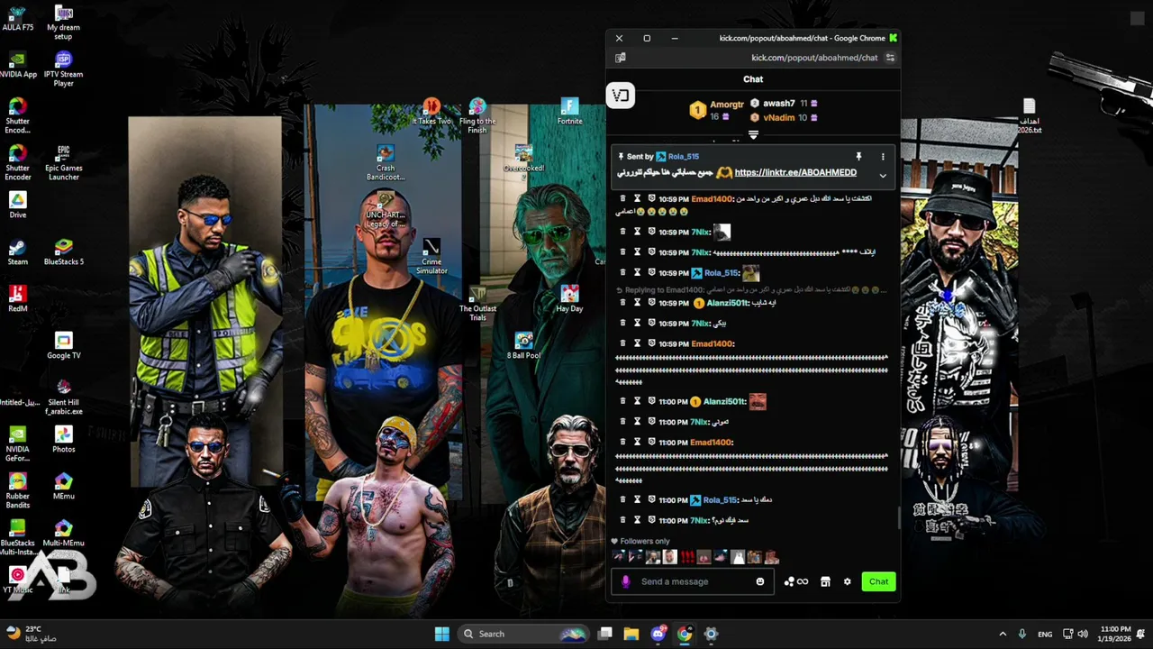Open the RedM desktop shortcut
This screenshot has width=1153, height=649.
(17, 297)
